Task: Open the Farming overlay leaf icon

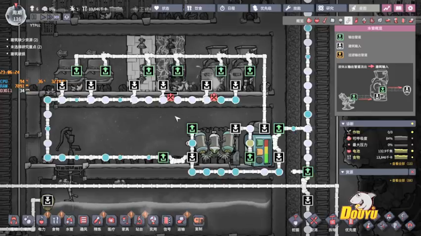Action: pos(380,20)
